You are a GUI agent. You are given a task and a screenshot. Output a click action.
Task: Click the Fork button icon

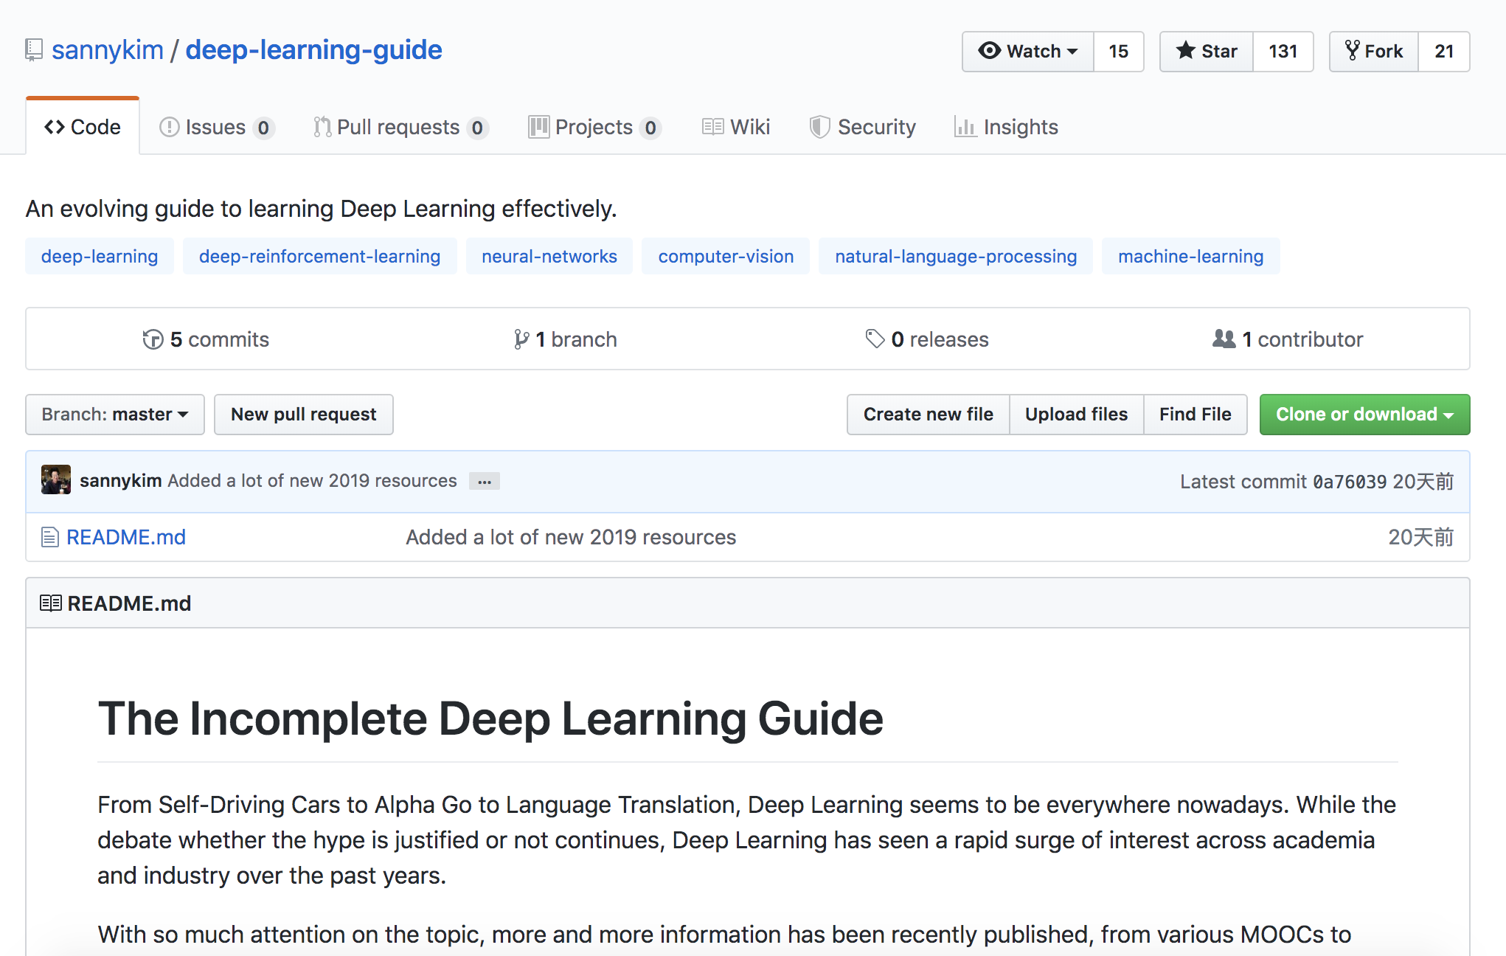[x=1352, y=50]
